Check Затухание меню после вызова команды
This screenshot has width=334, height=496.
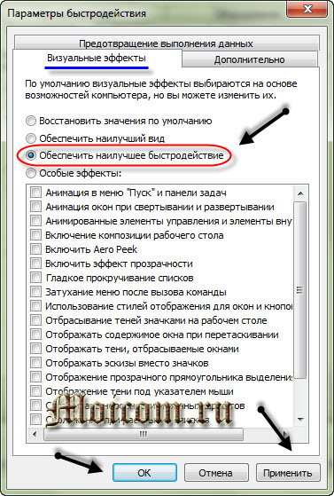tap(35, 292)
